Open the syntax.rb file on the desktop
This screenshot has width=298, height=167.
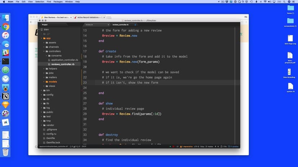(x=290, y=87)
